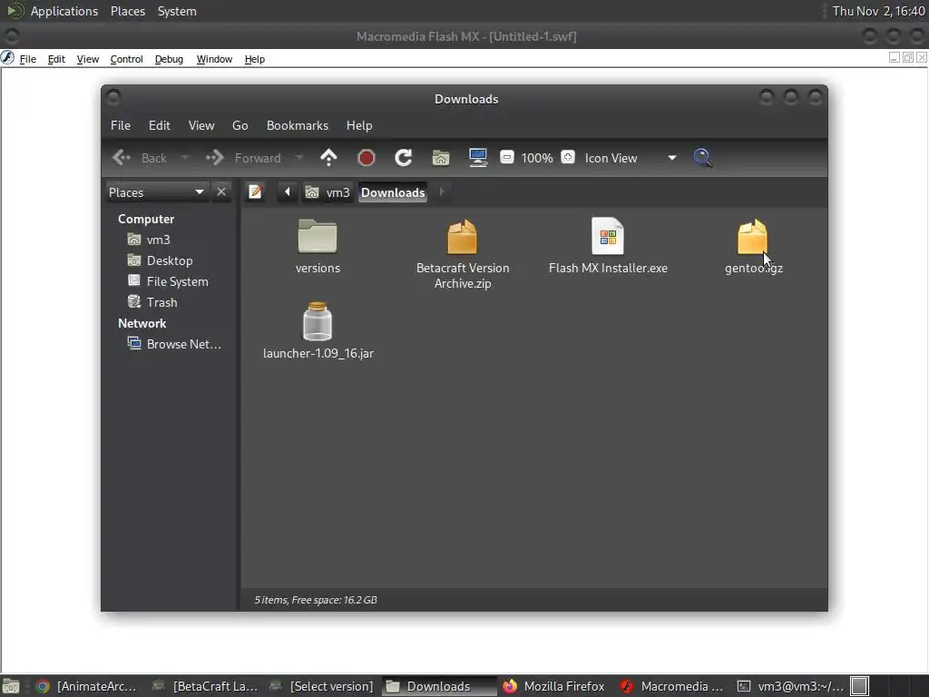
Task: Switch to Select version window in taskbar
Action: [x=322, y=686]
